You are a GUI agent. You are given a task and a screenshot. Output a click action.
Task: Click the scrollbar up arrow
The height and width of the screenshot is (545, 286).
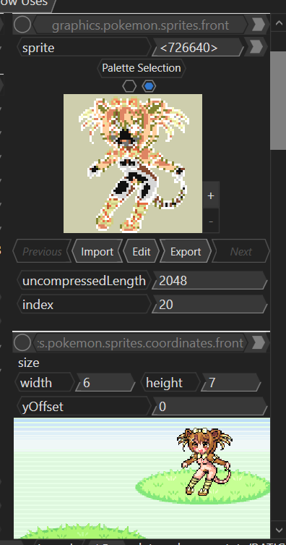[x=278, y=23]
